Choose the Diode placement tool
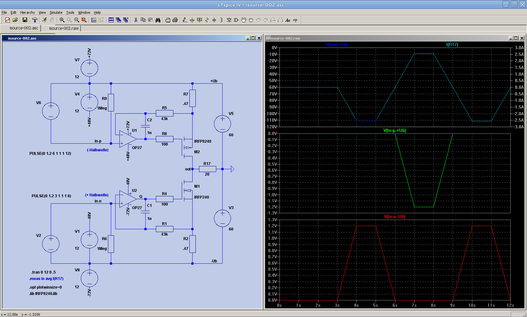527x317 pixels. (x=229, y=20)
